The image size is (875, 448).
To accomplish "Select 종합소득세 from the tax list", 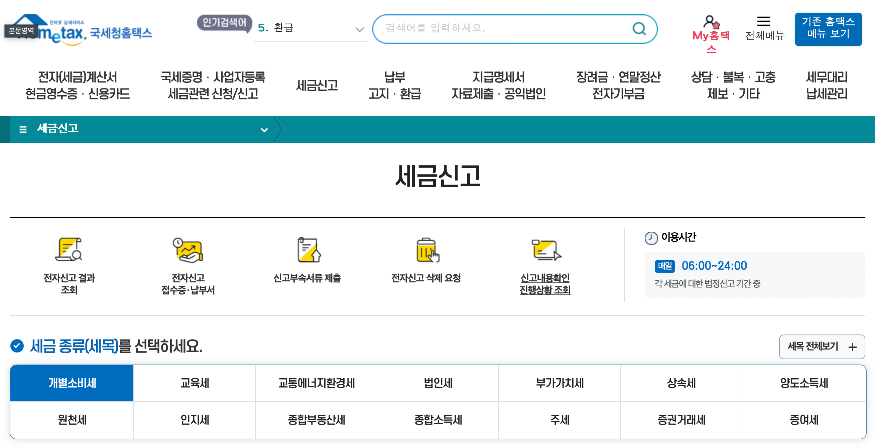I will click(437, 420).
